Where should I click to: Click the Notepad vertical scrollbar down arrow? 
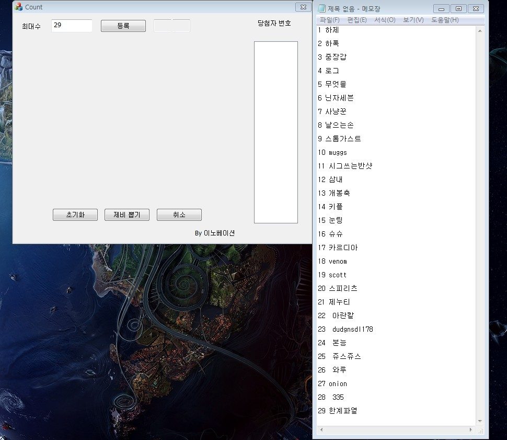point(480,421)
